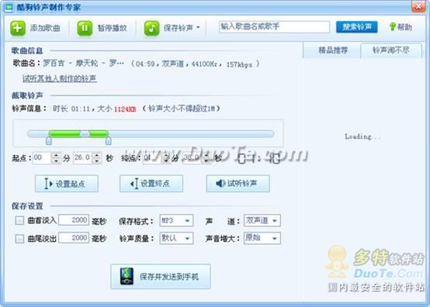Click the red ringtone size text 1124KB

[125, 109]
